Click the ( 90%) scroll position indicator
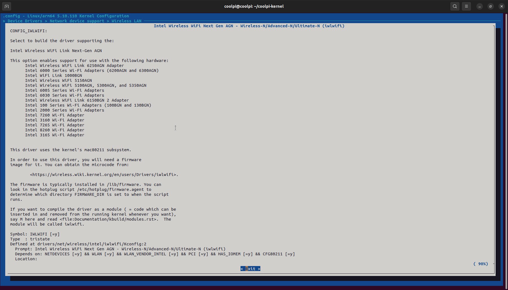 [x=481, y=264]
